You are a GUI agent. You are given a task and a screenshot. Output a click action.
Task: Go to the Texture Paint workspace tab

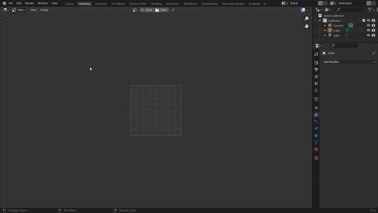coord(138,4)
